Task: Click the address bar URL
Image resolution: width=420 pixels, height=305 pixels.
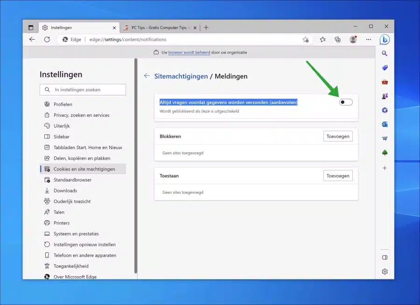Action: tap(128, 40)
